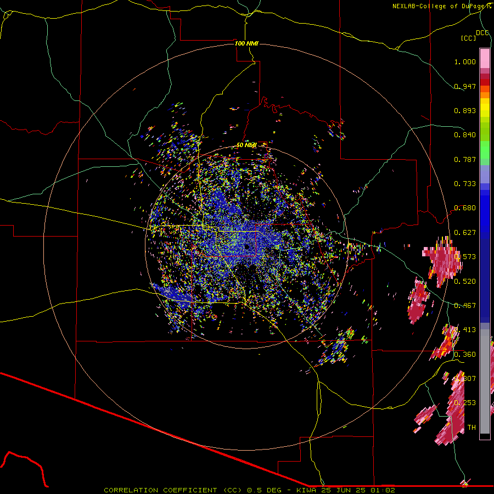The height and width of the screenshot is (494, 494).
Task: Click the 100 NMI range ring label
Action: [246, 43]
